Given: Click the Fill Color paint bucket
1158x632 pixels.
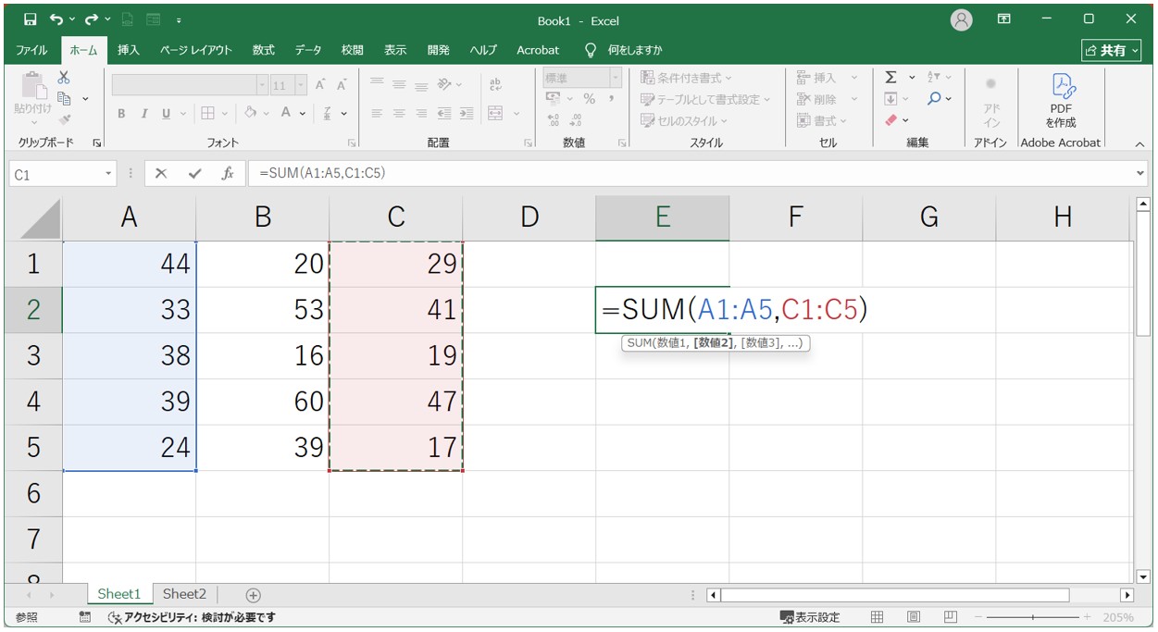Looking at the screenshot, I should (250, 113).
